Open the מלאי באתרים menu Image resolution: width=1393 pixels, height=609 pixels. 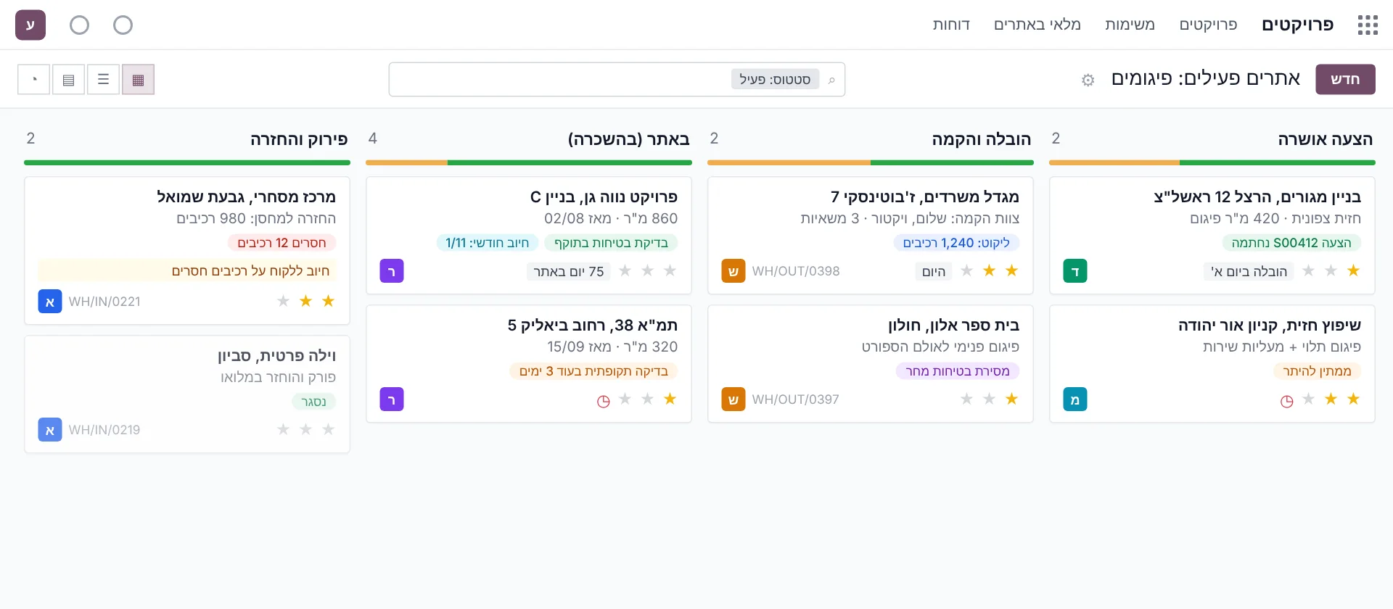pos(1037,25)
